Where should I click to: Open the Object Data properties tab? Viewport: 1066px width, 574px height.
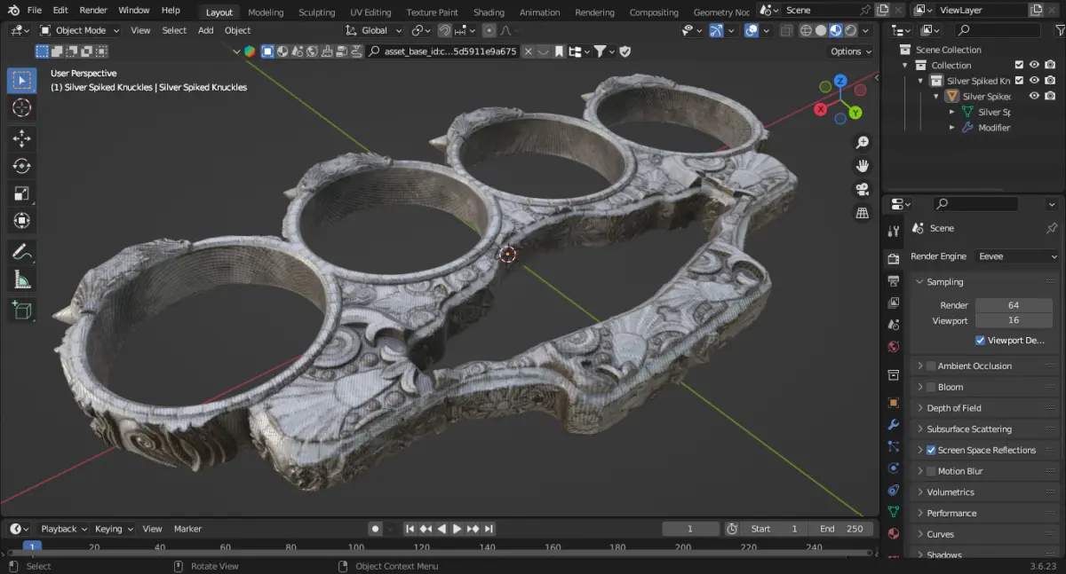[x=894, y=512]
